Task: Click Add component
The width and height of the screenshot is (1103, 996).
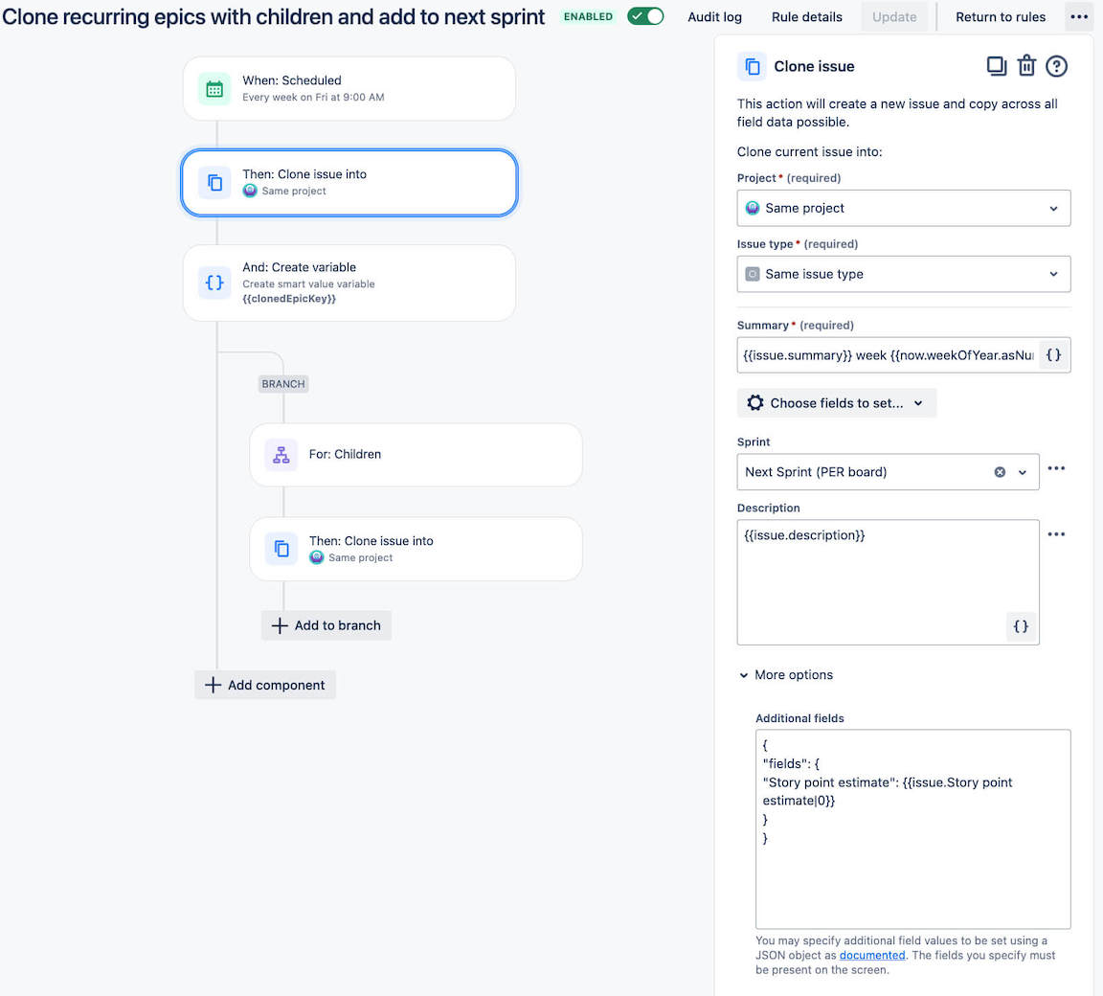Action: 265,685
